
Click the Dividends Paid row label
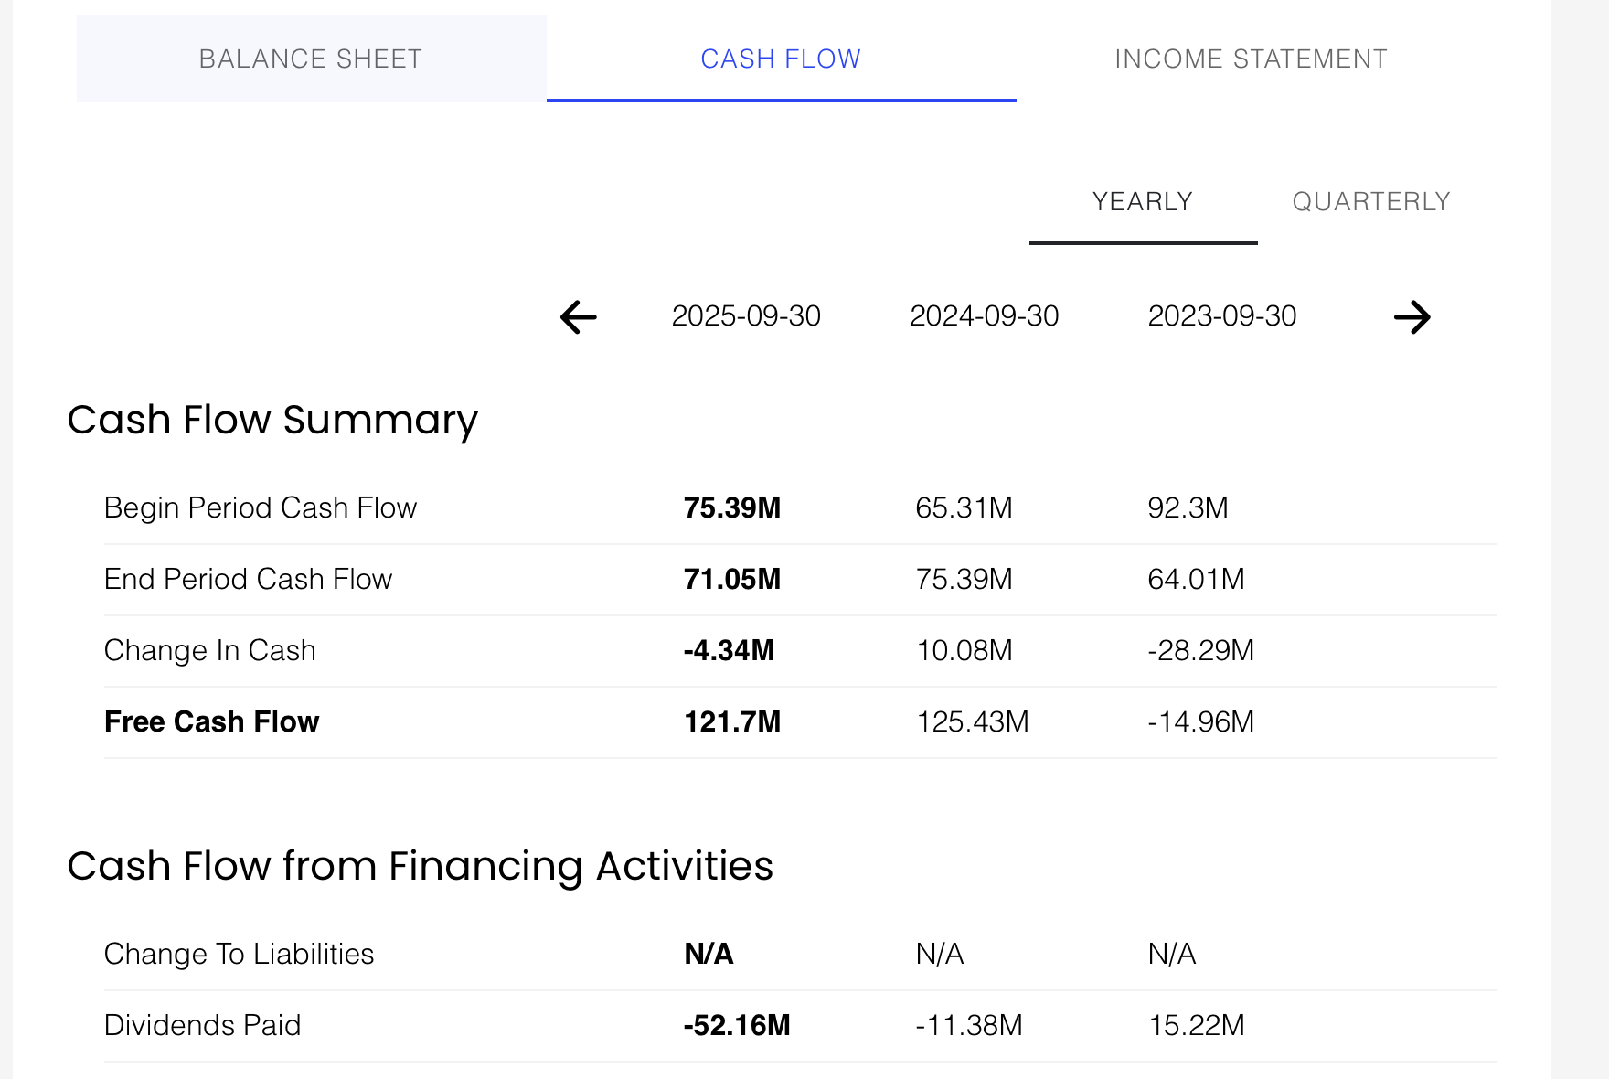click(x=202, y=1025)
